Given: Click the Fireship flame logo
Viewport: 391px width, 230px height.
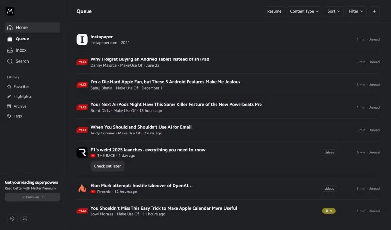Looking at the screenshot, I should click(x=82, y=189).
